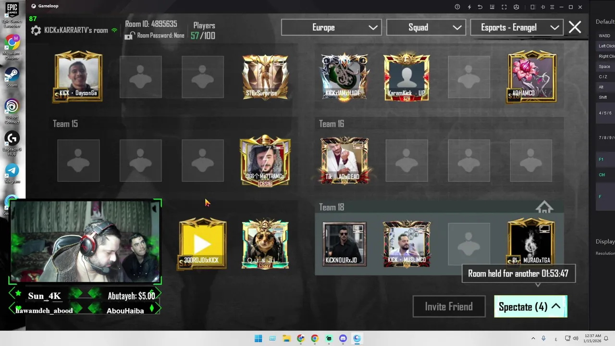Viewport: 615px width, 346px height.
Task: Join the empty slot in Team 18
Action: (469, 244)
